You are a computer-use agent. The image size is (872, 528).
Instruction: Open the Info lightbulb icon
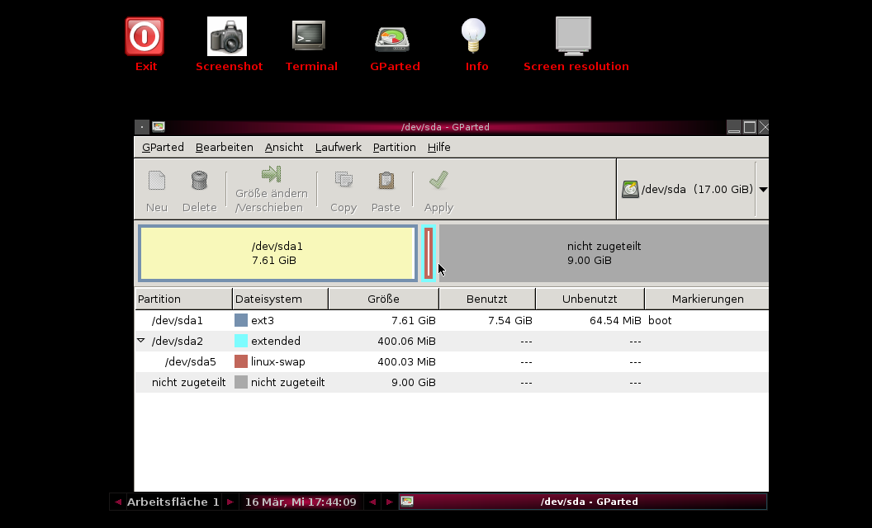pyautogui.click(x=473, y=36)
